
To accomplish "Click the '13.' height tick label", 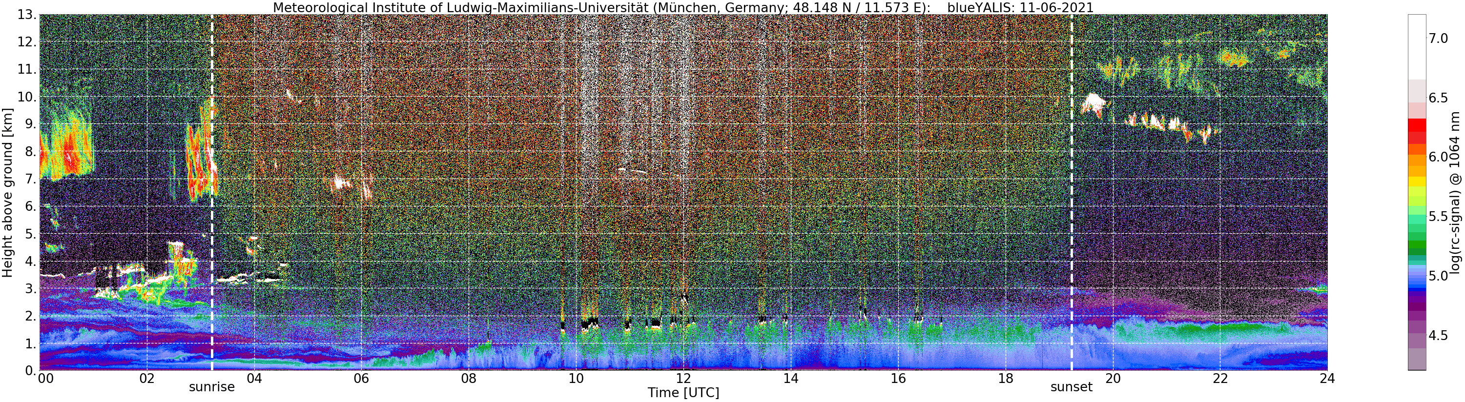I will pyautogui.click(x=27, y=15).
